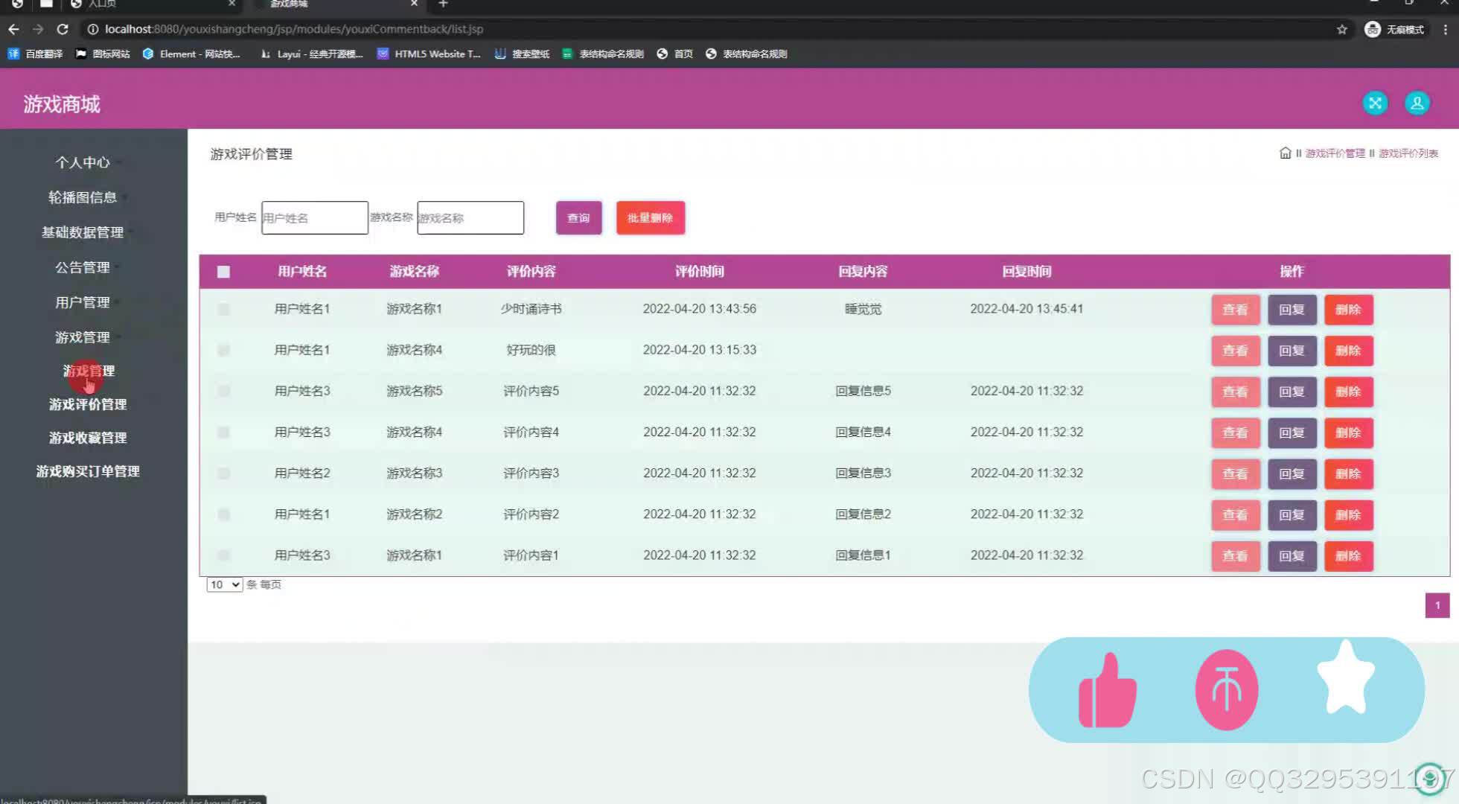The height and width of the screenshot is (804, 1459).
Task: Expand 个人中心 sidebar menu
Action: [x=83, y=162]
